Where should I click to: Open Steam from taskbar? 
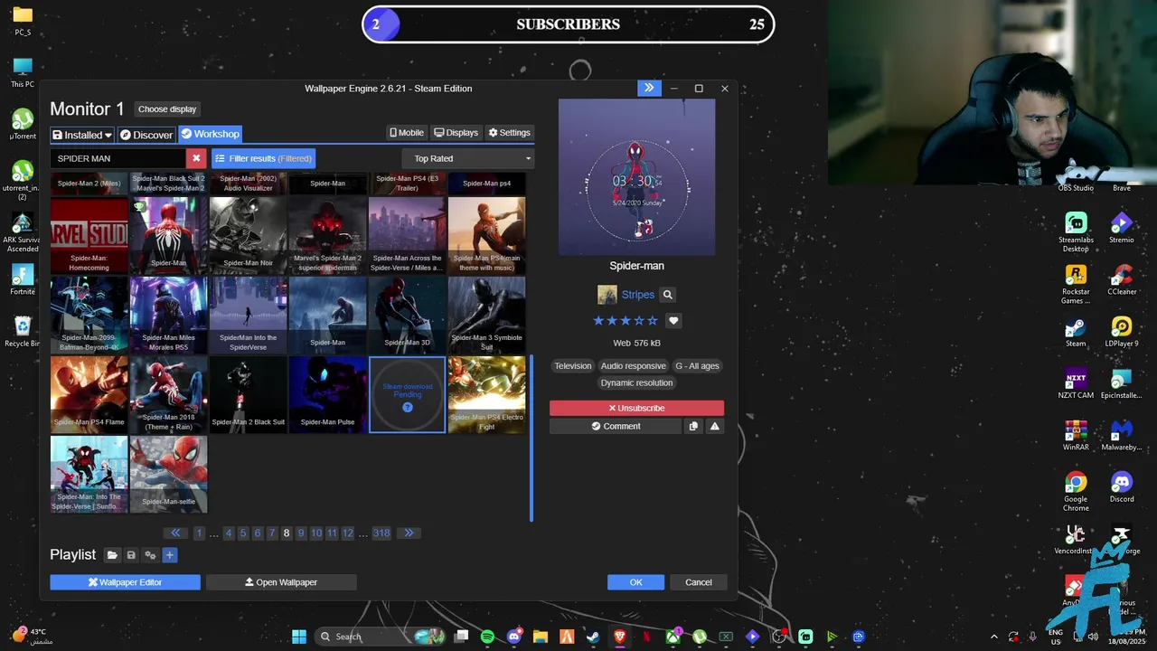click(x=593, y=637)
